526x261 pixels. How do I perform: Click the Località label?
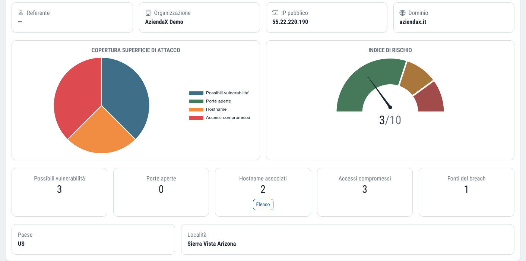tap(197, 235)
